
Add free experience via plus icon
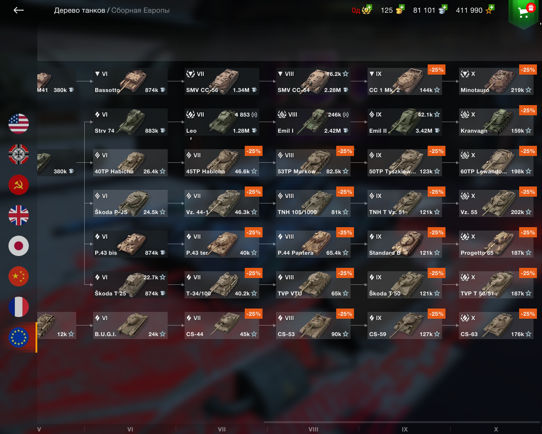[491, 8]
